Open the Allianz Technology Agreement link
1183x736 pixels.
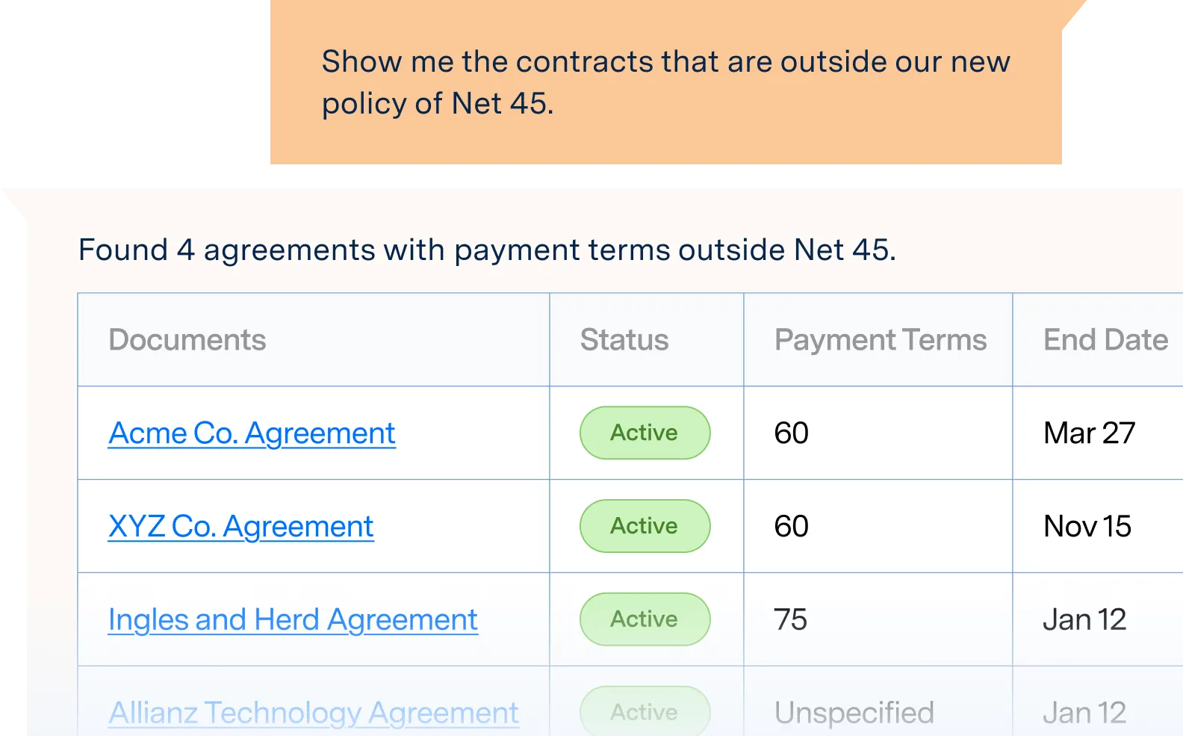tap(314, 713)
